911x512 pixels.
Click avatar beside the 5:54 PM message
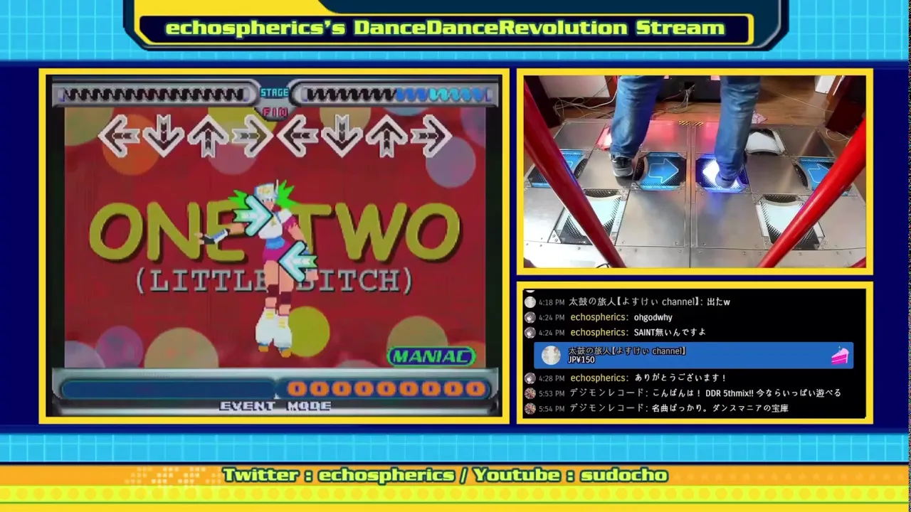(530, 408)
